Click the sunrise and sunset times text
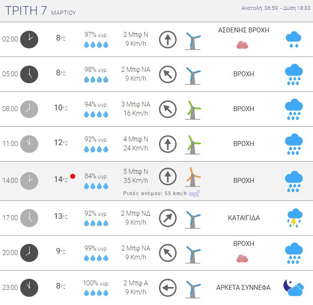The width and height of the screenshot is (313, 305). 276,8
